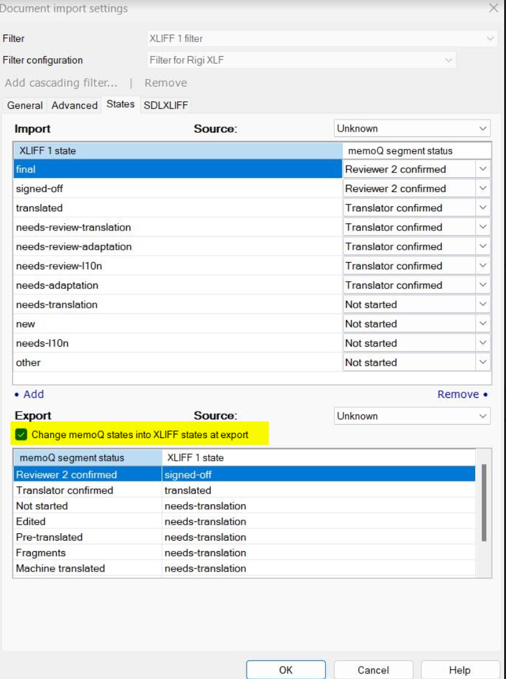Select the needs-l10n row
This screenshot has height=679, width=506.
point(178,344)
